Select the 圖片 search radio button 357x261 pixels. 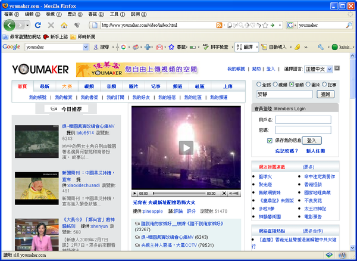[308, 84]
